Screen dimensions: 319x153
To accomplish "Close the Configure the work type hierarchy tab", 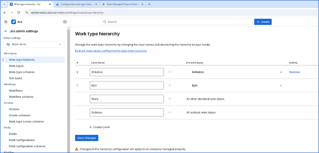I will (96, 4).
